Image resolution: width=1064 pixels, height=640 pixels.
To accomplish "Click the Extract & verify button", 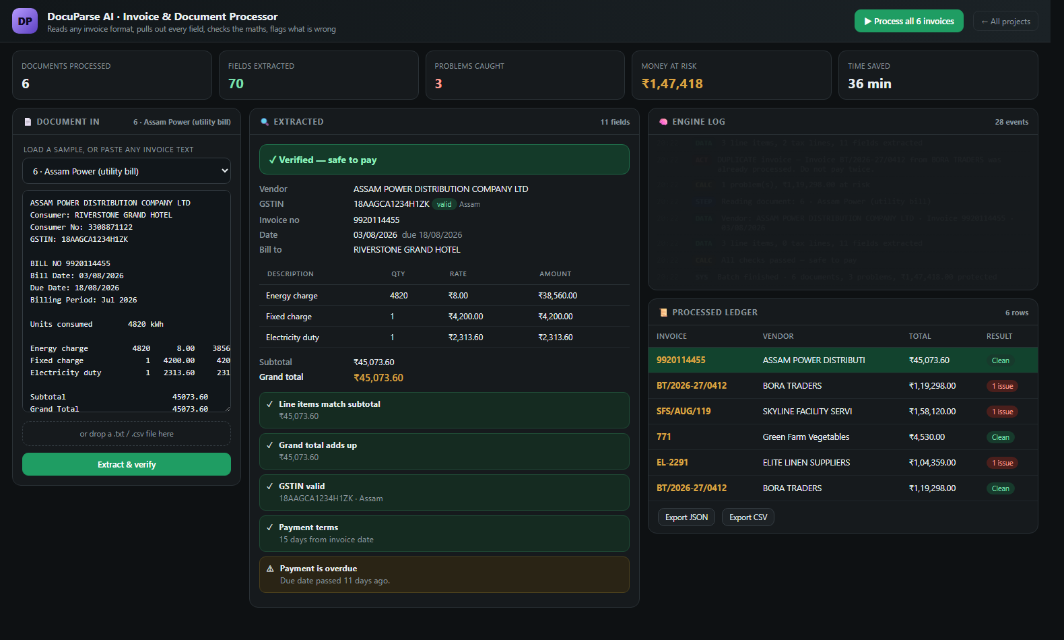I will (127, 464).
